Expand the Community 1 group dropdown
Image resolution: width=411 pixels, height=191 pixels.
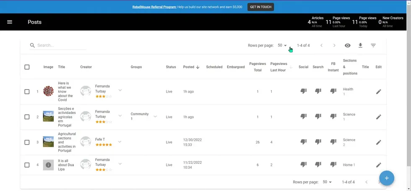point(155,116)
